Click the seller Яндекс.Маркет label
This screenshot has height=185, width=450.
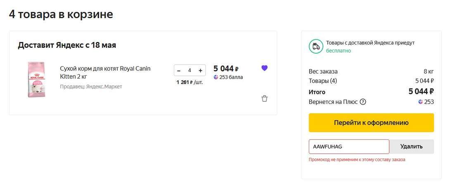pyautogui.click(x=91, y=87)
